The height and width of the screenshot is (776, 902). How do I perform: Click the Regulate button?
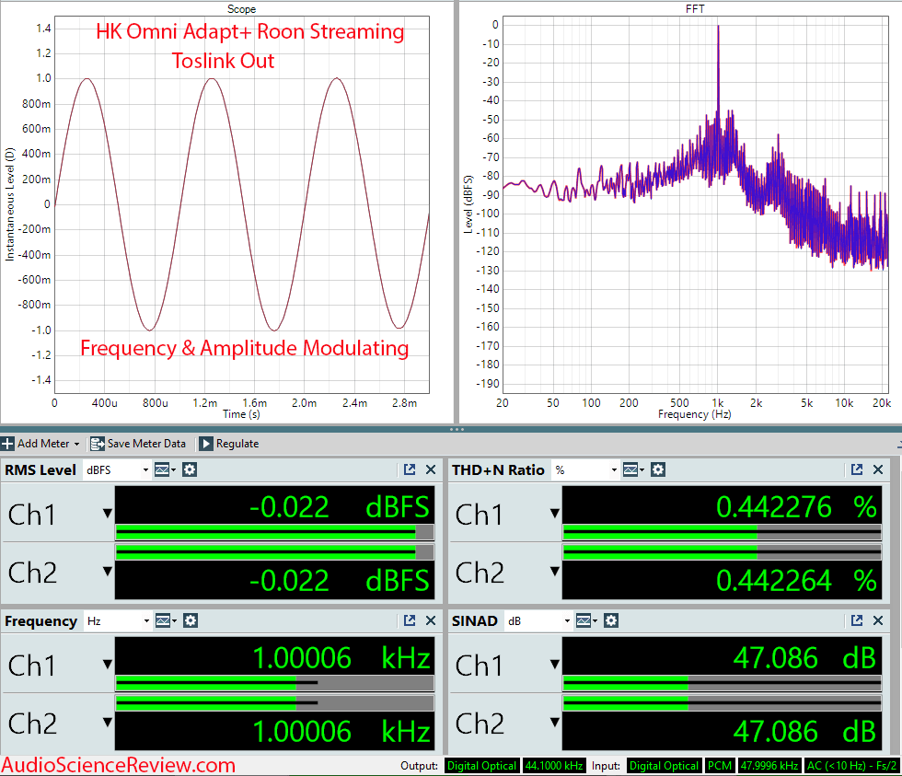pos(229,444)
